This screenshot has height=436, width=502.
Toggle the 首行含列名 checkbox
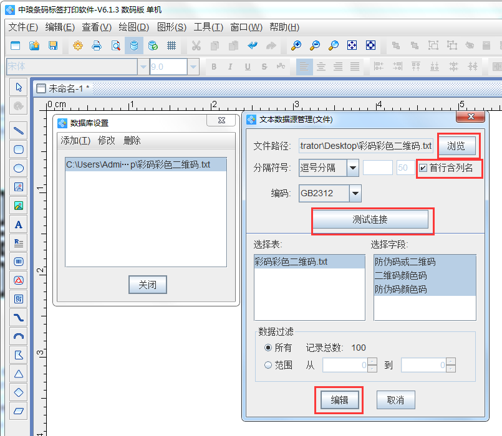coord(423,168)
